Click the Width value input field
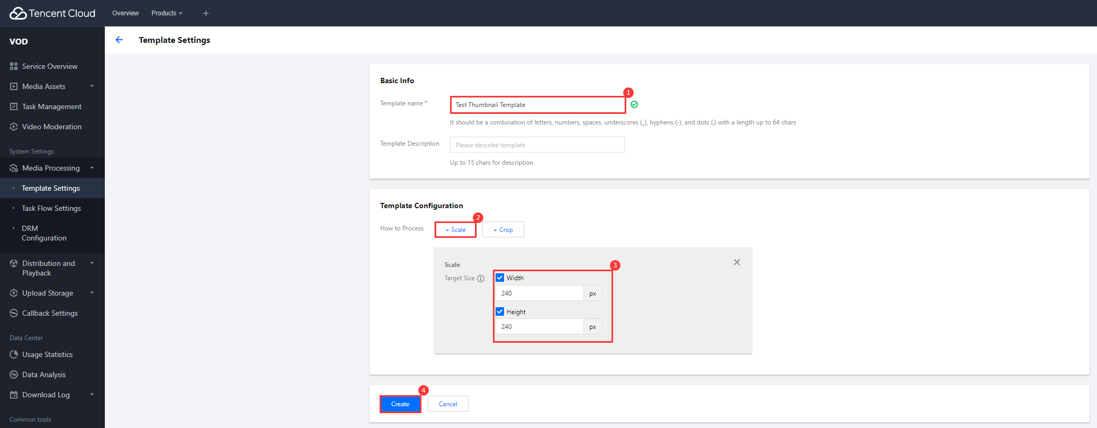This screenshot has width=1097, height=428. pyautogui.click(x=539, y=293)
